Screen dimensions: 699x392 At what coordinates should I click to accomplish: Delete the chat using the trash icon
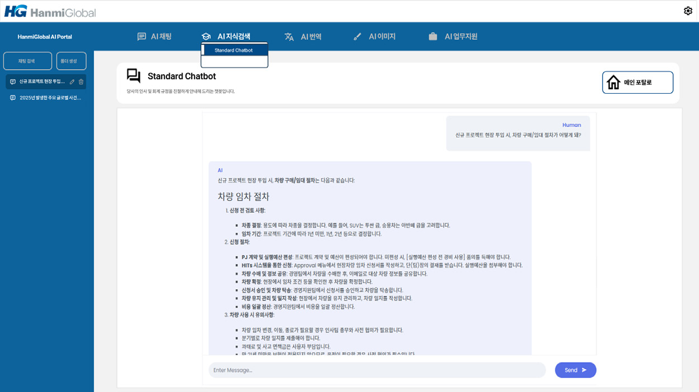click(81, 82)
